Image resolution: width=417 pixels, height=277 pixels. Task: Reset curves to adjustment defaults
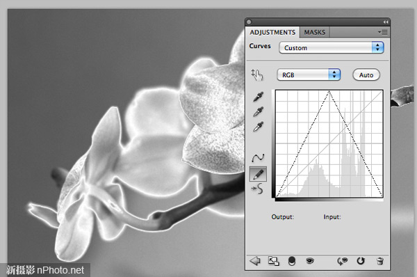pyautogui.click(x=361, y=261)
